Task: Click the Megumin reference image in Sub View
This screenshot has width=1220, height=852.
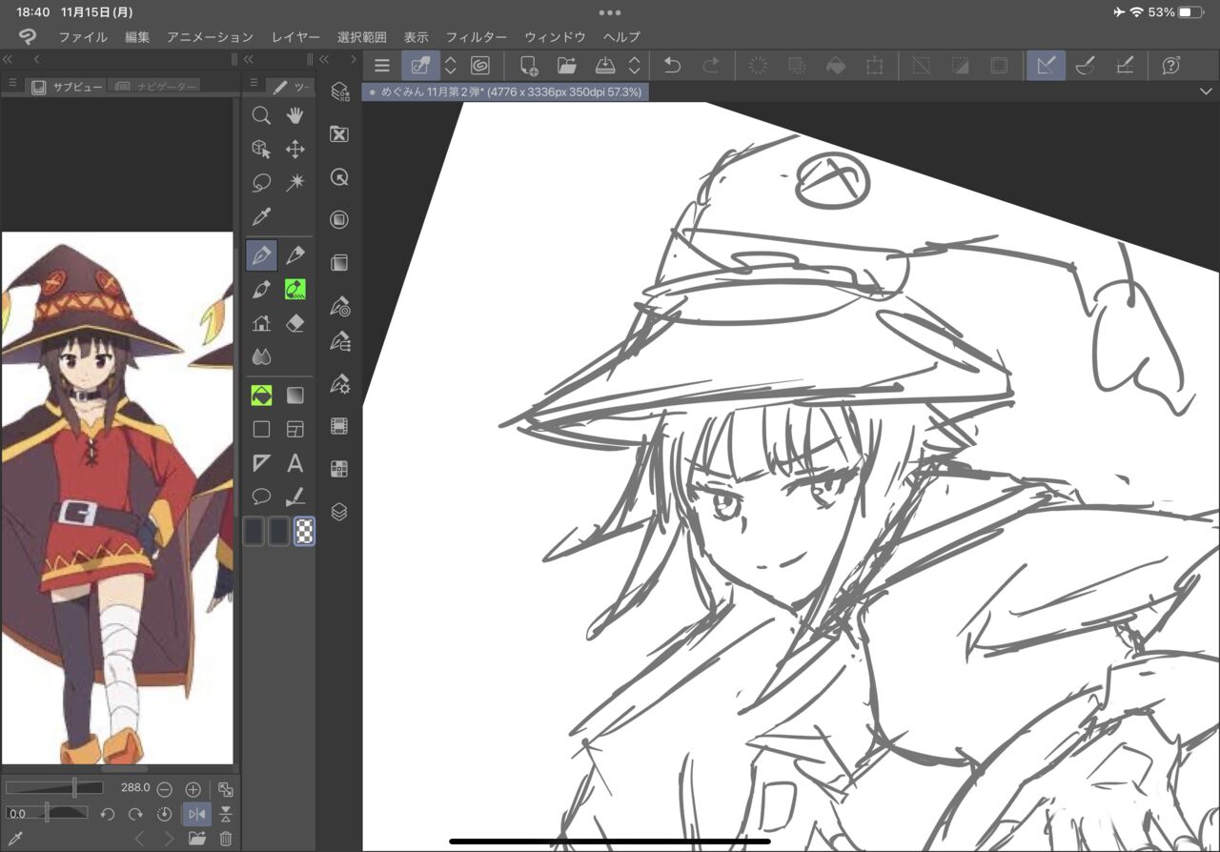Action: point(117,498)
